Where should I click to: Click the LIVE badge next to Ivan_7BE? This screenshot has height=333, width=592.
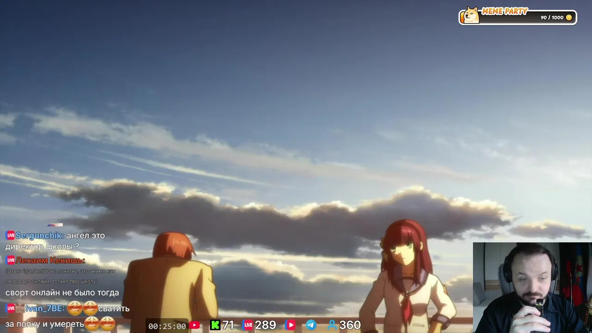coord(10,308)
